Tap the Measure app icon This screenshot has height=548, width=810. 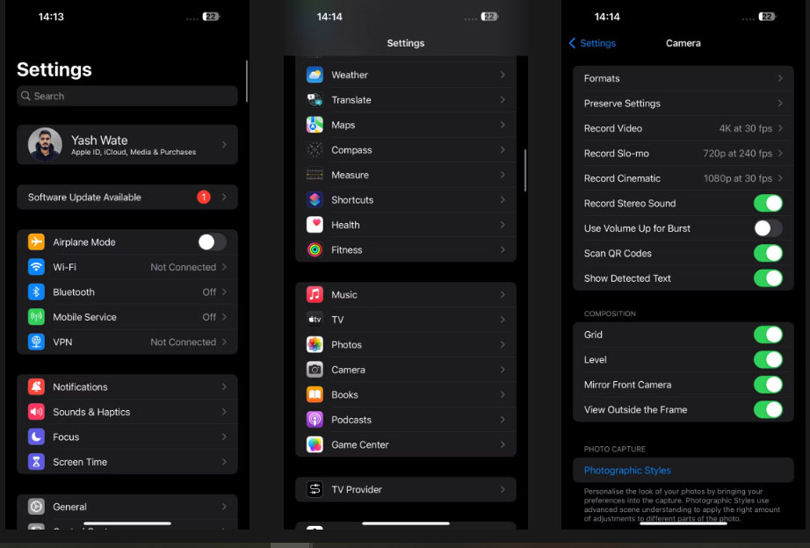[315, 175]
